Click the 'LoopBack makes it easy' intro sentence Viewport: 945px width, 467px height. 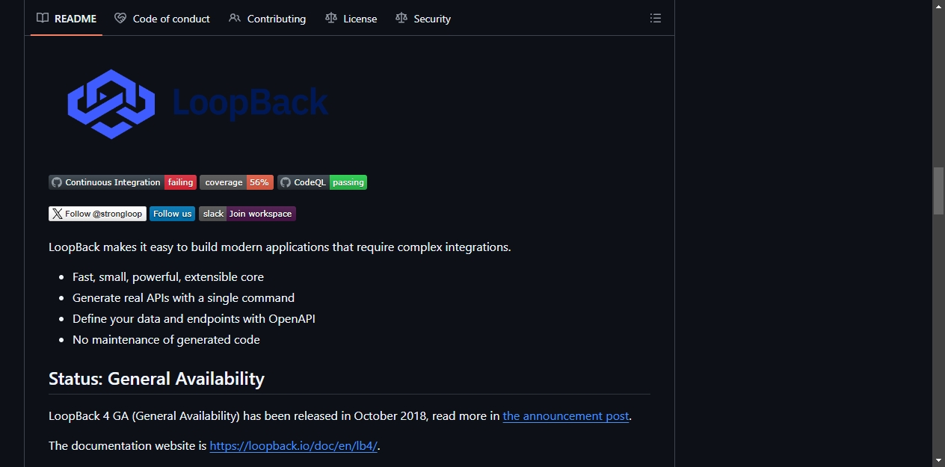pyautogui.click(x=280, y=247)
